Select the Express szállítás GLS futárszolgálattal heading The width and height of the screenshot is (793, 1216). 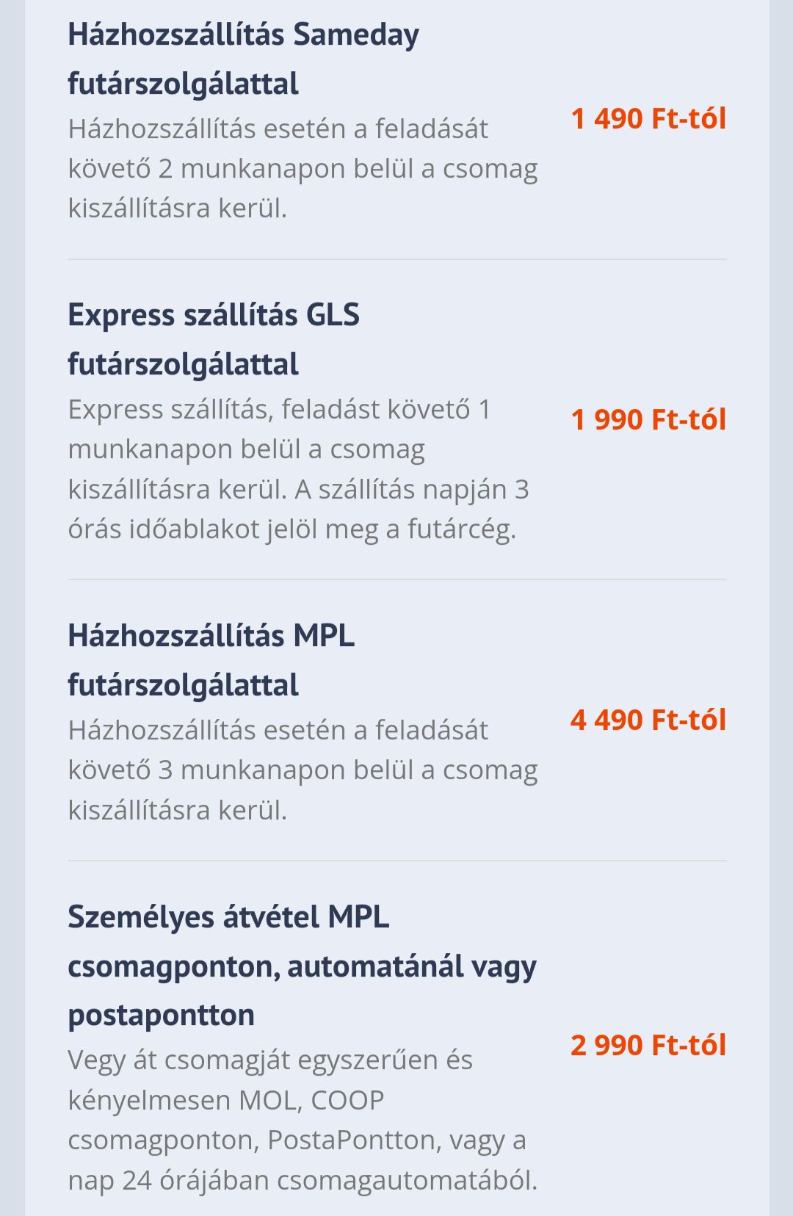(214, 339)
